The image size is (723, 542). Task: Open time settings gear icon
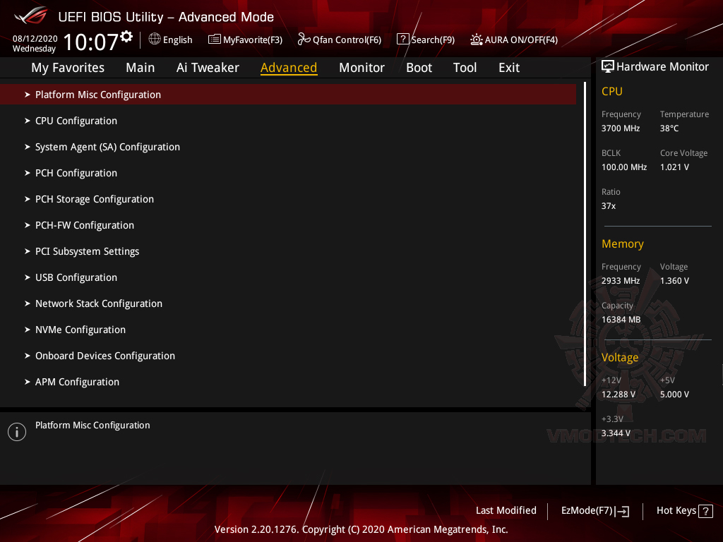point(126,37)
